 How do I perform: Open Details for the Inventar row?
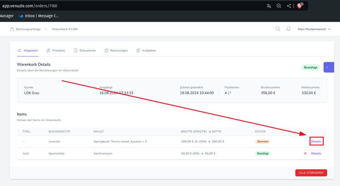click(316, 141)
